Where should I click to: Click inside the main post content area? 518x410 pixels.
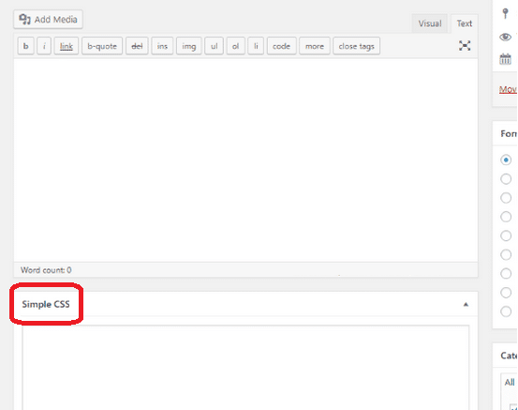point(245,160)
